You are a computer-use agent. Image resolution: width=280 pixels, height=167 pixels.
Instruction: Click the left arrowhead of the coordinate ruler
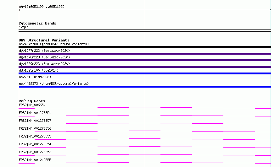click(x=20, y=10)
